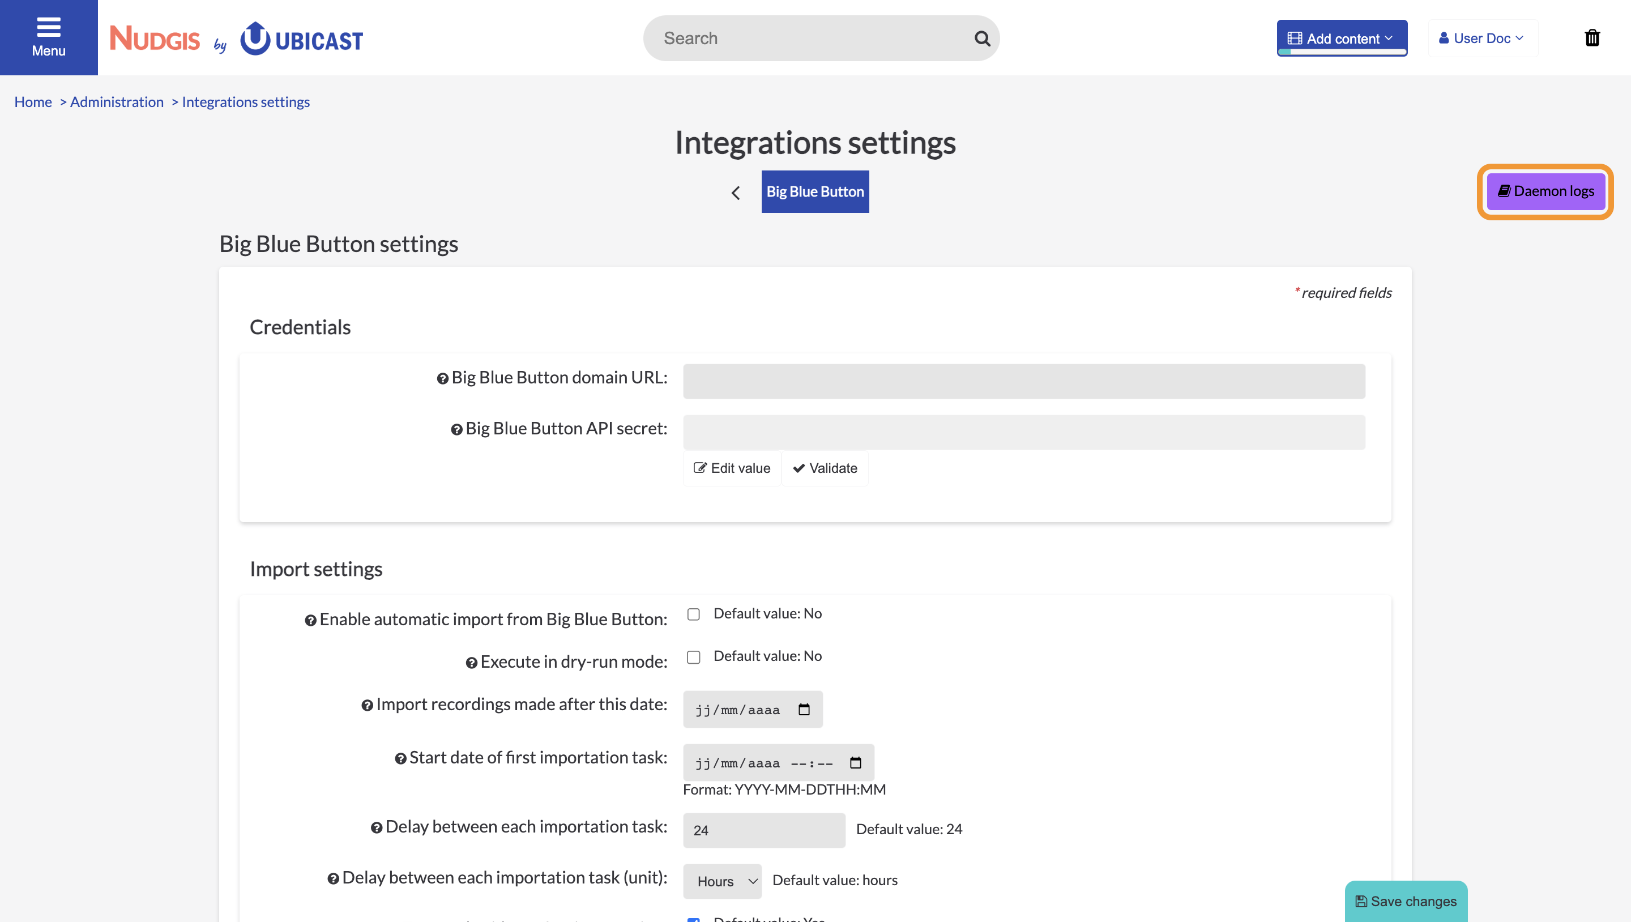
Task: Click the left chevron beside Big Blue Button tab
Action: coord(735,193)
